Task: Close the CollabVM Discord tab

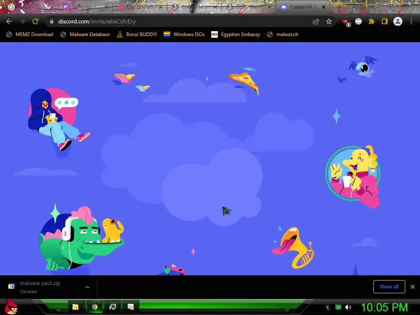Action: point(324,7)
